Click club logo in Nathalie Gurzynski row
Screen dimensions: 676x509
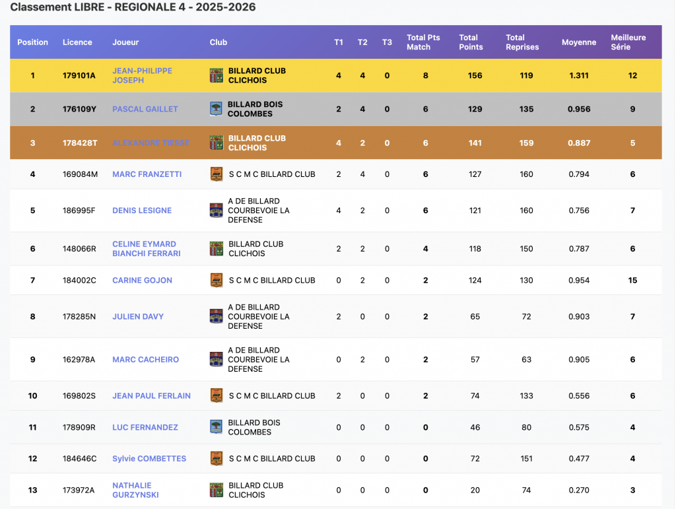click(x=216, y=490)
